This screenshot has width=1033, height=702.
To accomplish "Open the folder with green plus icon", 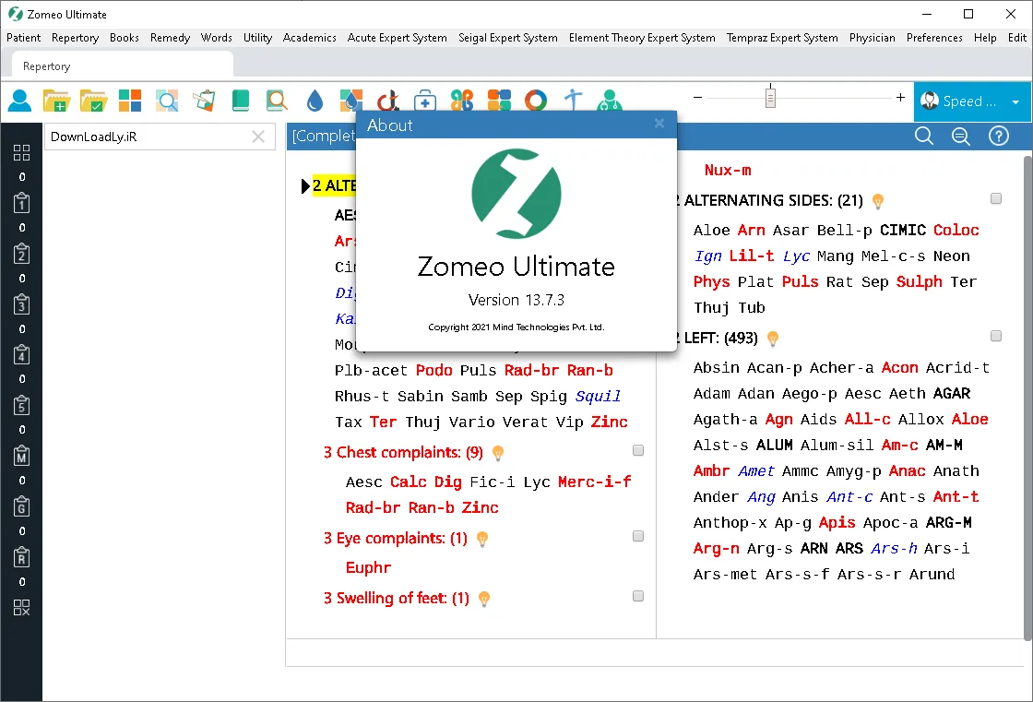I will click(x=56, y=101).
